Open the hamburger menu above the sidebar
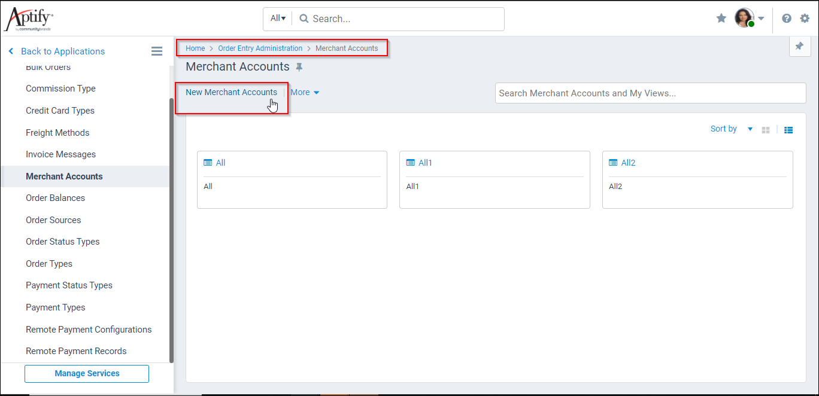This screenshot has height=396, width=819. [x=157, y=51]
